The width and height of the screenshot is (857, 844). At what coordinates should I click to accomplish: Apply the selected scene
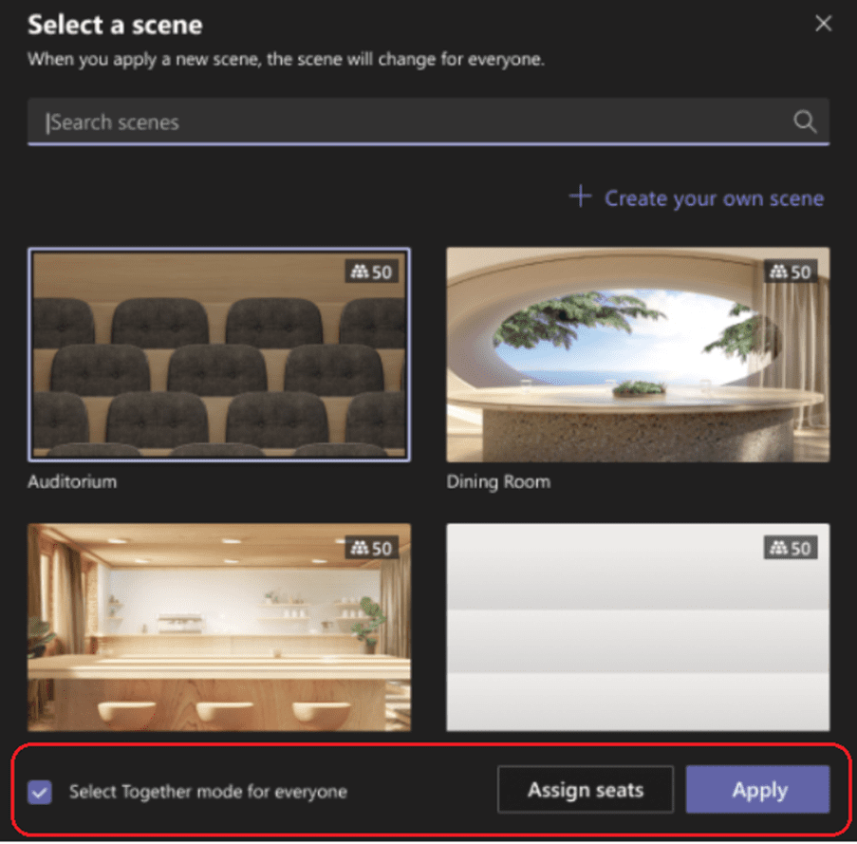pos(758,790)
